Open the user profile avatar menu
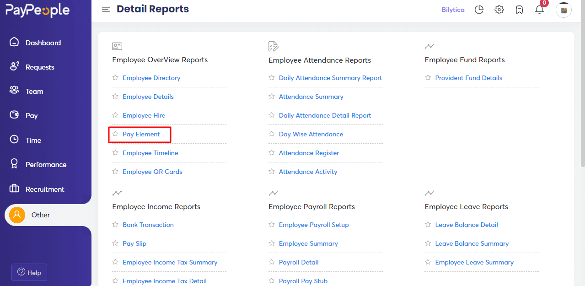Screen dimensions: 585x286 click(564, 10)
